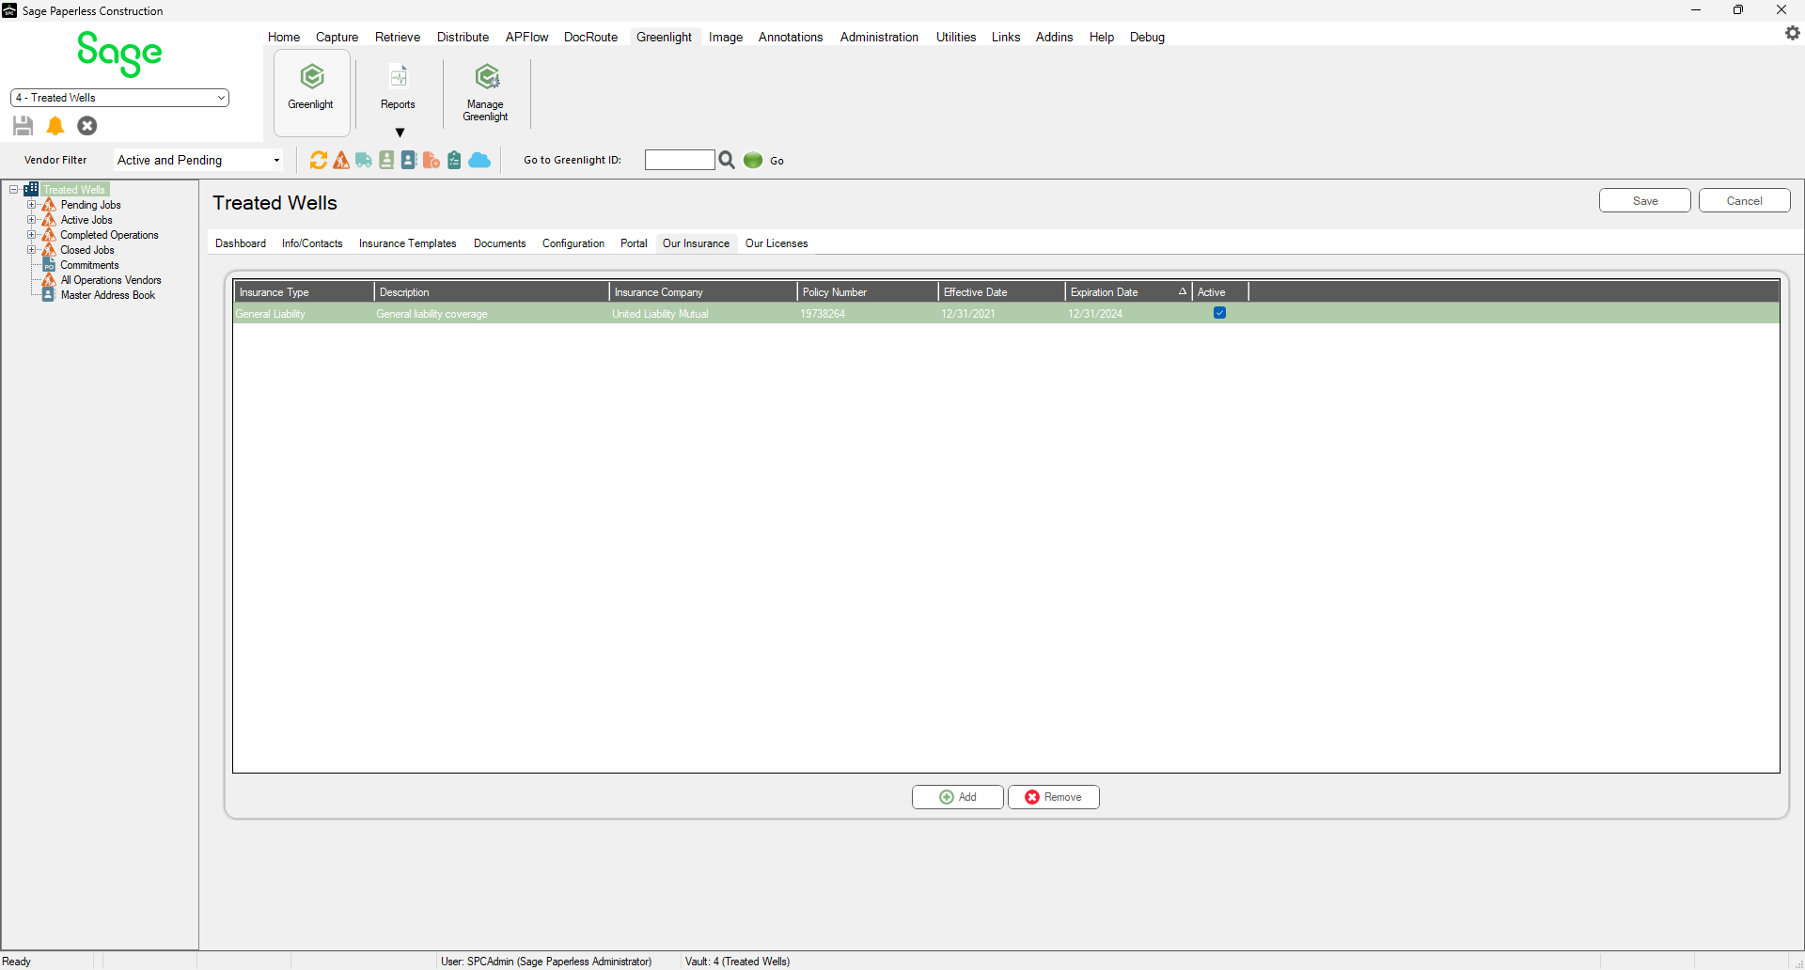Expand the Reports dropdown arrow
Screen dimensions: 1805x970
tap(400, 133)
